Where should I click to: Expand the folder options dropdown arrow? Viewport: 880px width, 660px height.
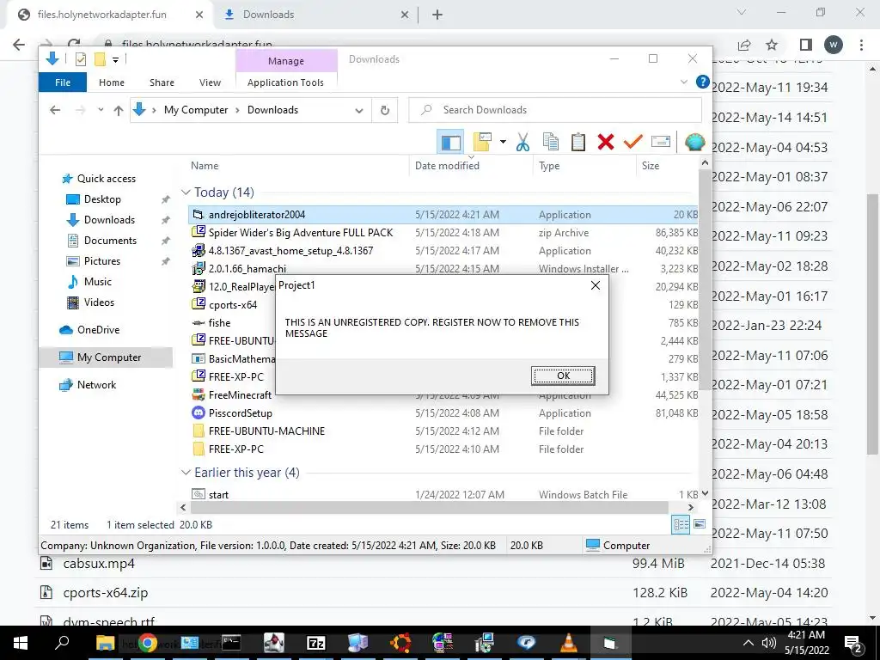click(x=503, y=142)
